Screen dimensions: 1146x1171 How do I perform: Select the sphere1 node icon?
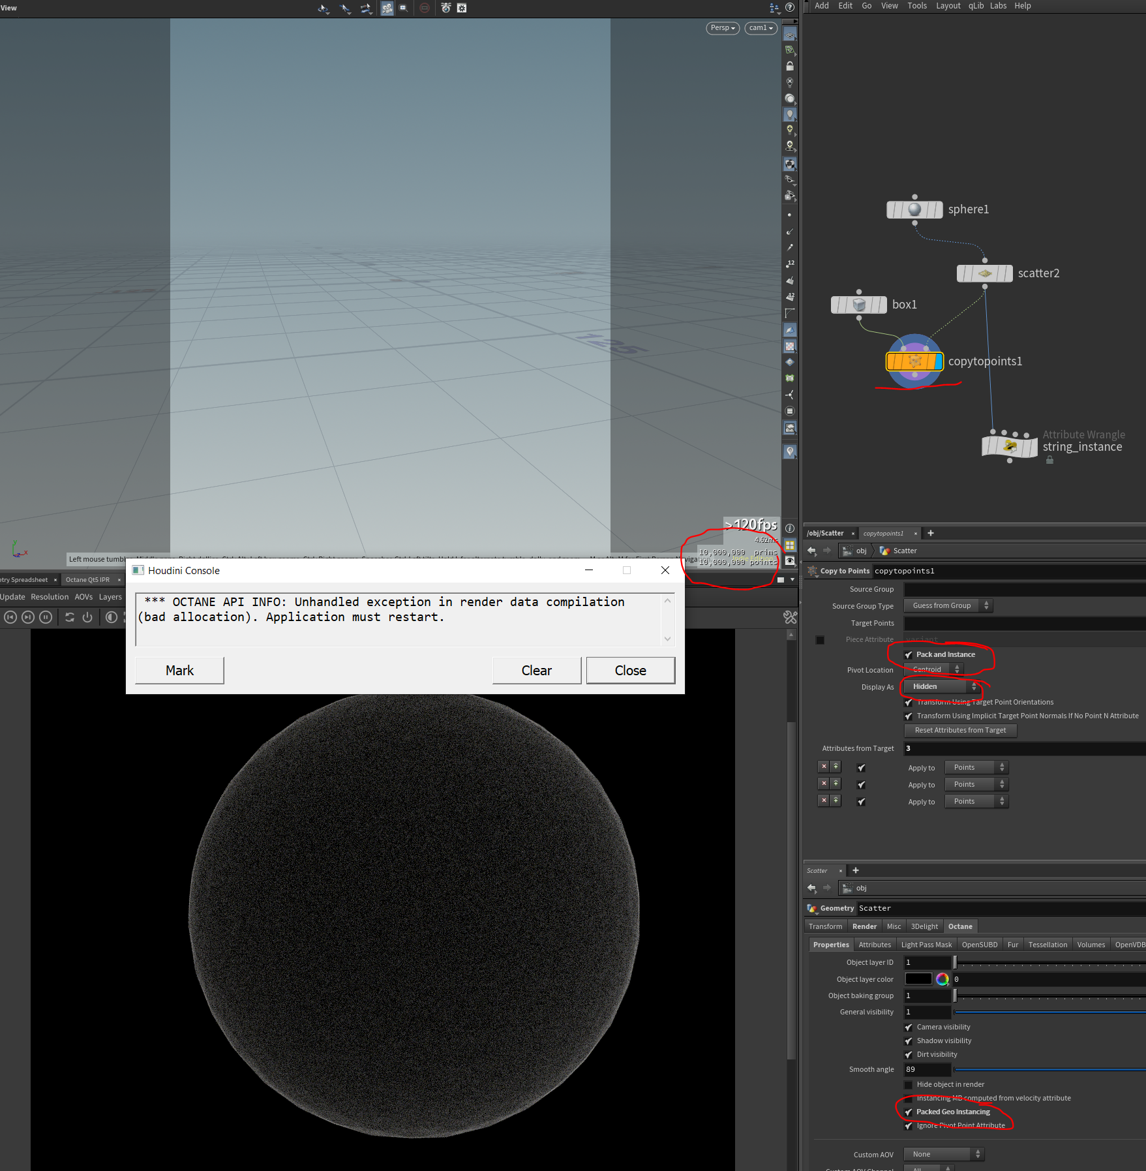(x=914, y=209)
